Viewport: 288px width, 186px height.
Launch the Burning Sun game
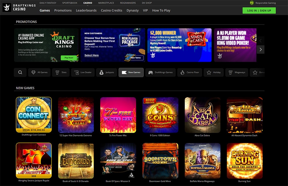point(245,161)
